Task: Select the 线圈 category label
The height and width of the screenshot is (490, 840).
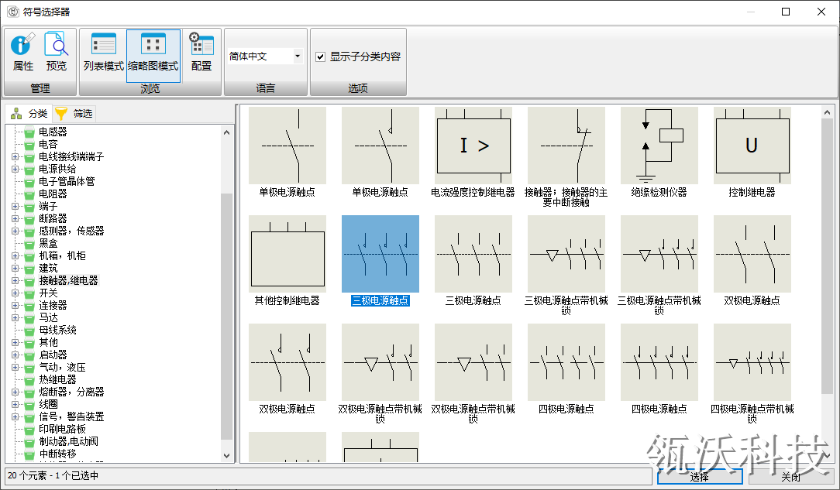Action: coord(48,404)
